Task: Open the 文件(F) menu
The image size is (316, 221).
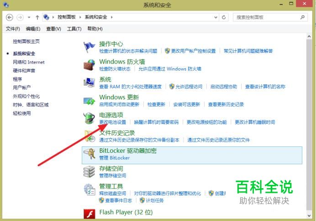Action: tap(13, 29)
